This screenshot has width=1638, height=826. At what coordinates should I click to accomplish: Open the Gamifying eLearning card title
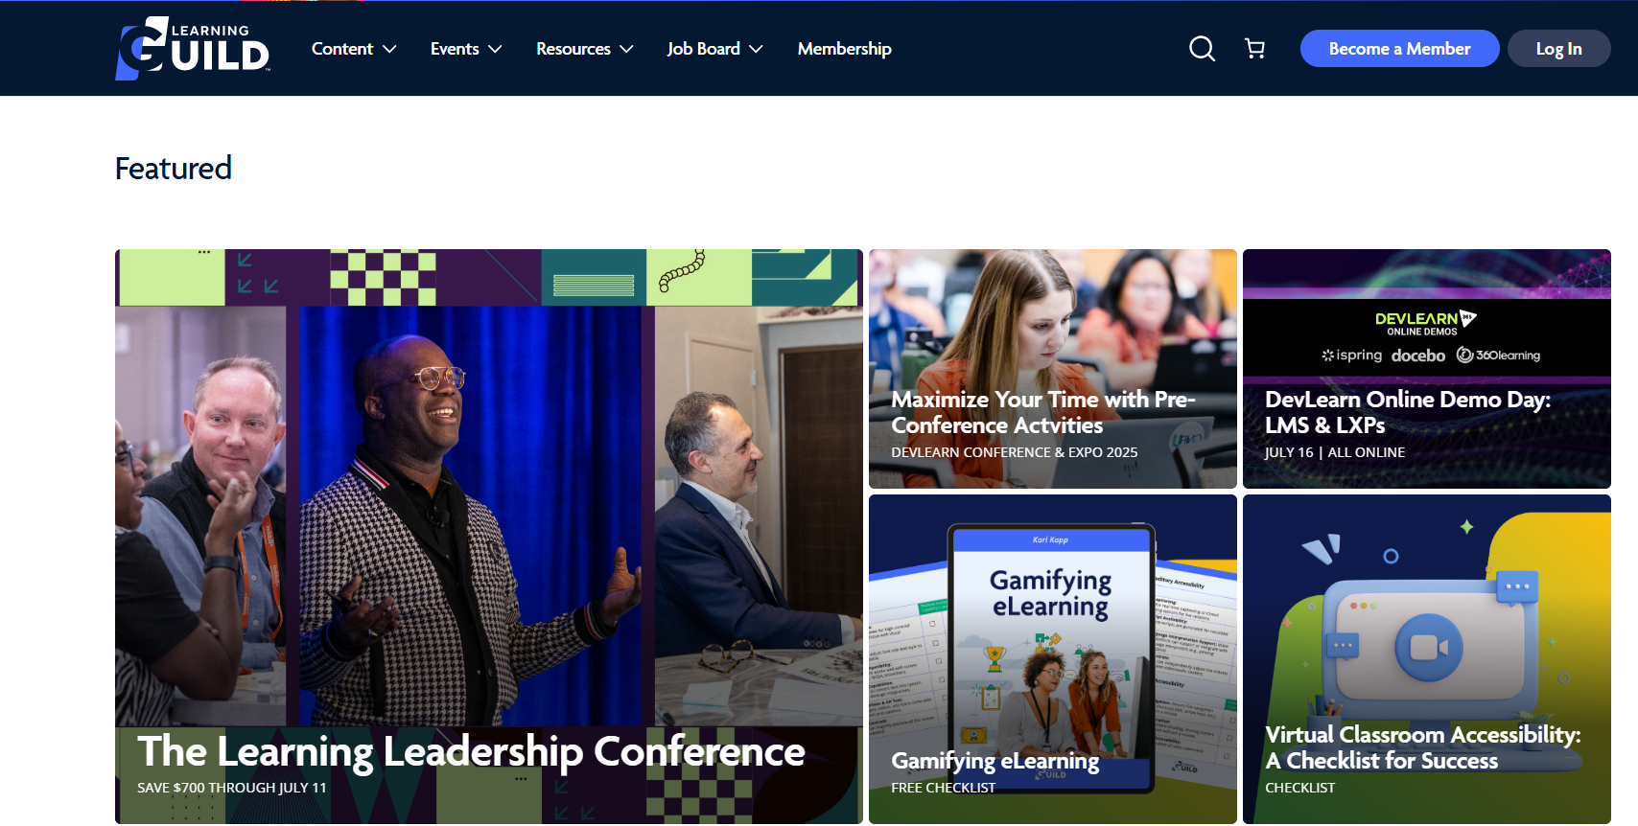click(995, 761)
